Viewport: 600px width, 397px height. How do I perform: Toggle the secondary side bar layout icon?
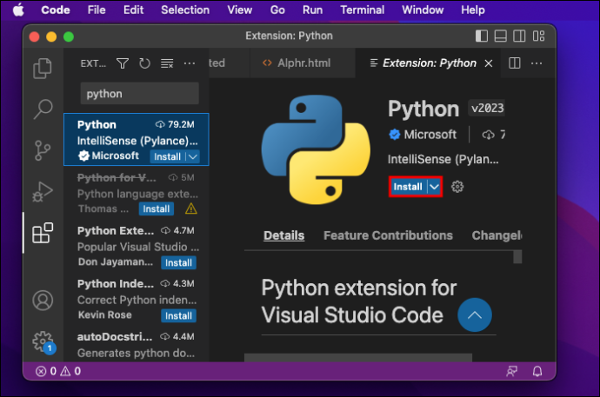point(519,36)
